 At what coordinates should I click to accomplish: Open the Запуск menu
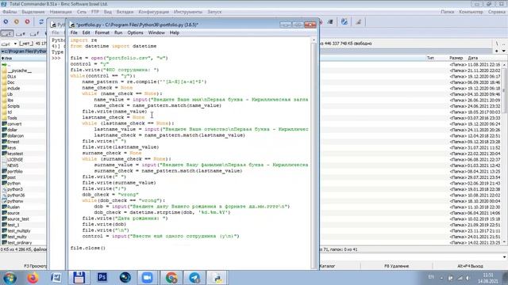point(214,12)
